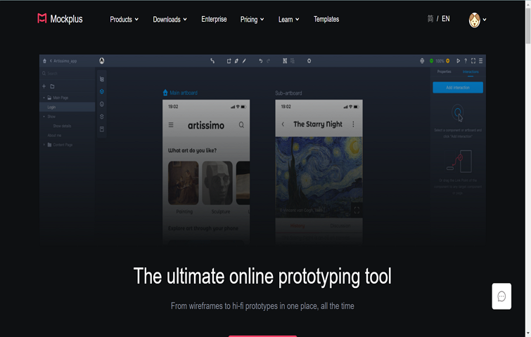The width and height of the screenshot is (531, 337).
Task: Open the Templates page
Action: (x=326, y=19)
